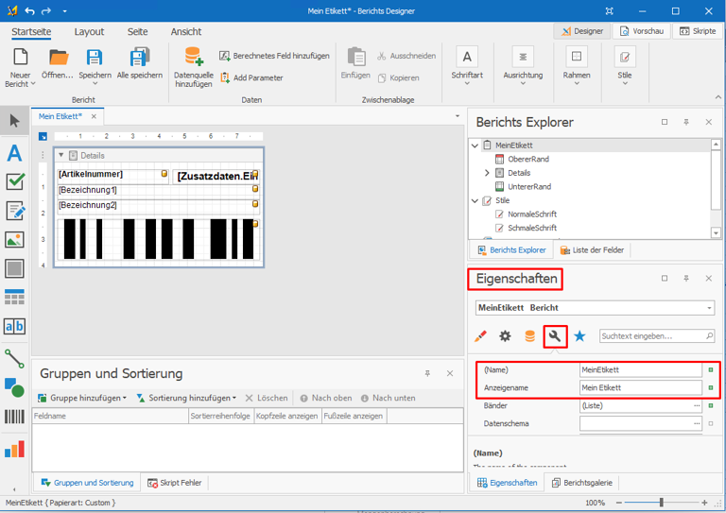Click the Redo arrow in title bar
The image size is (726, 513).
45,10
